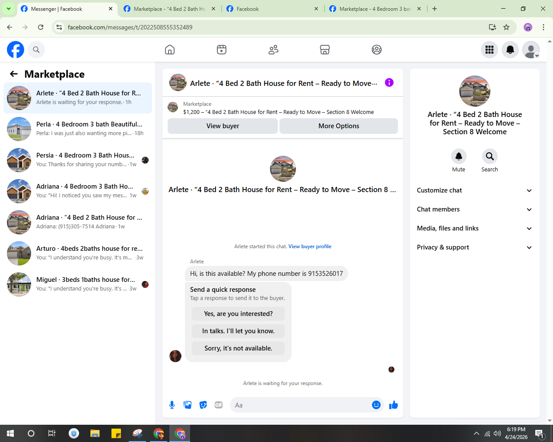Image resolution: width=553 pixels, height=442 pixels.
Task: Expand the Customize chat section
Action: pyautogui.click(x=475, y=190)
